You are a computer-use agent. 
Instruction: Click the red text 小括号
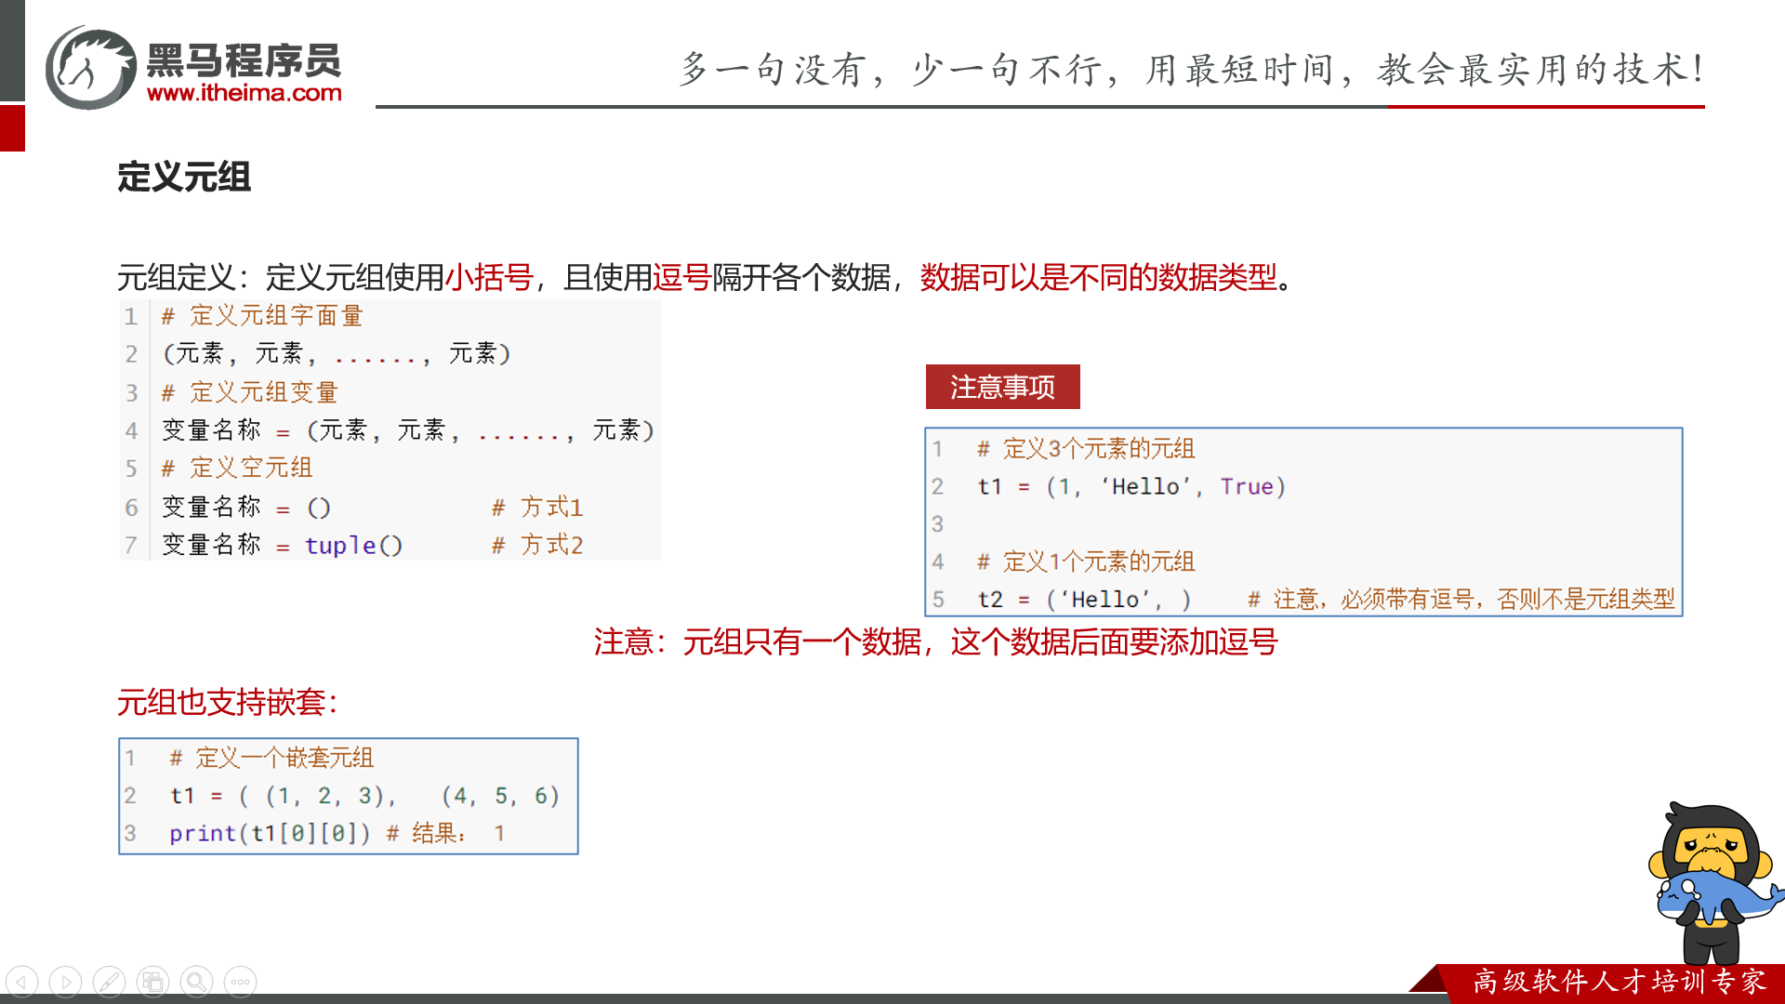(x=489, y=277)
